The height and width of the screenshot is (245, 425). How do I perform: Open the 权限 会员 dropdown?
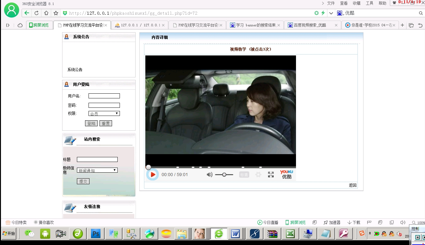[104, 113]
